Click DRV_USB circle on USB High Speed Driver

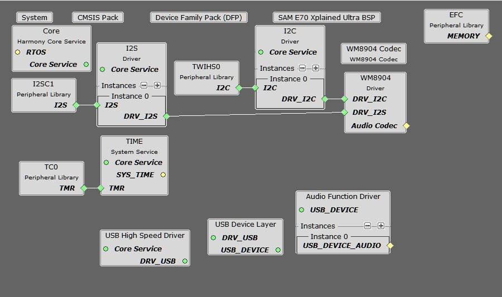pyautogui.click(x=185, y=261)
